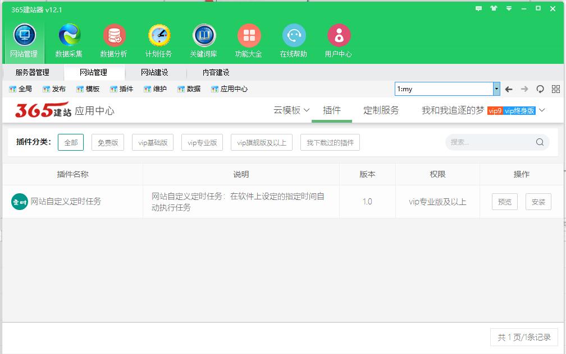This screenshot has width=566, height=354.
Task: Switch to 服务器管理 tab
Action: click(33, 72)
